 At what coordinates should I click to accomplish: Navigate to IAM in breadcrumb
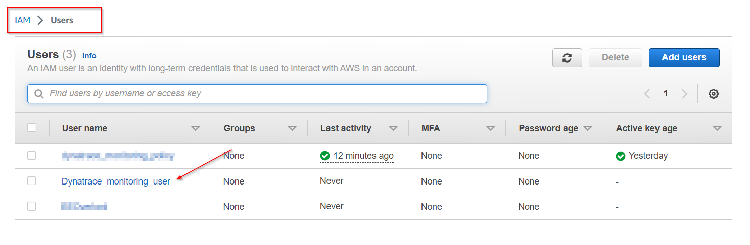click(22, 20)
